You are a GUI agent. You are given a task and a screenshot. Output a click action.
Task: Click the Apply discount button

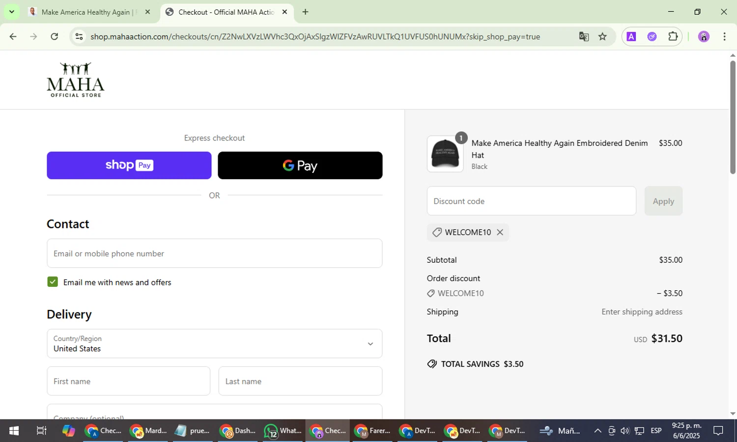tap(663, 201)
